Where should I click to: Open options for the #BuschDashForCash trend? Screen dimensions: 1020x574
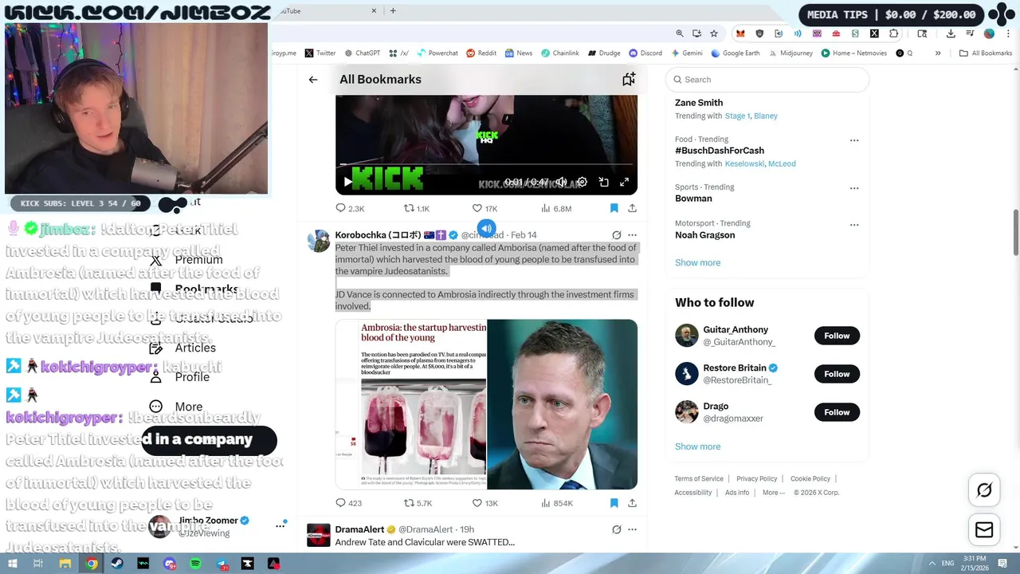coord(854,140)
